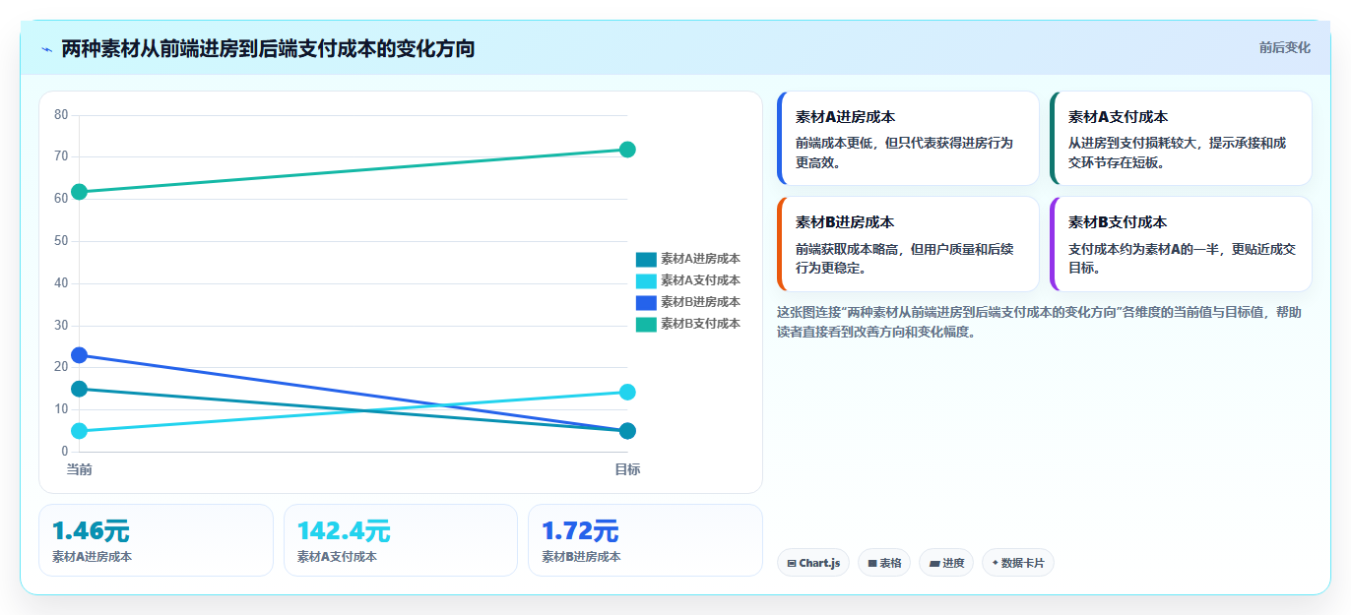Select the 1.46元 metric card

pyautogui.click(x=156, y=540)
